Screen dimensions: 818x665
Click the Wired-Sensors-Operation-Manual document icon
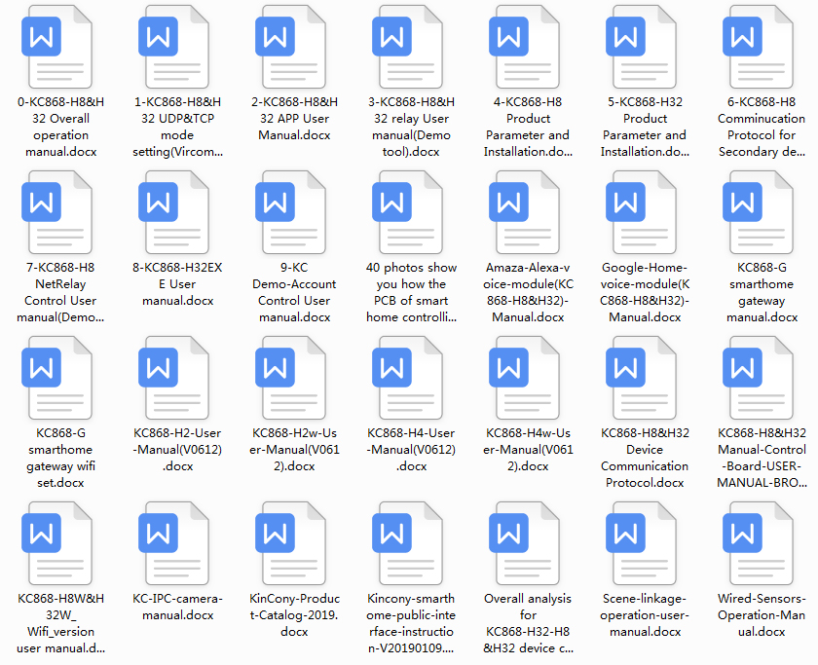click(762, 542)
